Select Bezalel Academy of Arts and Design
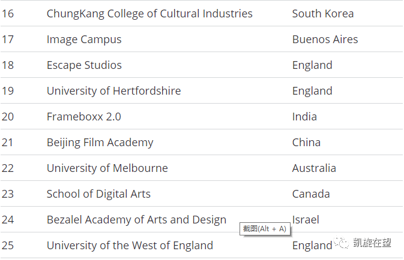Screen dimensions: 404x260 (x=136, y=220)
